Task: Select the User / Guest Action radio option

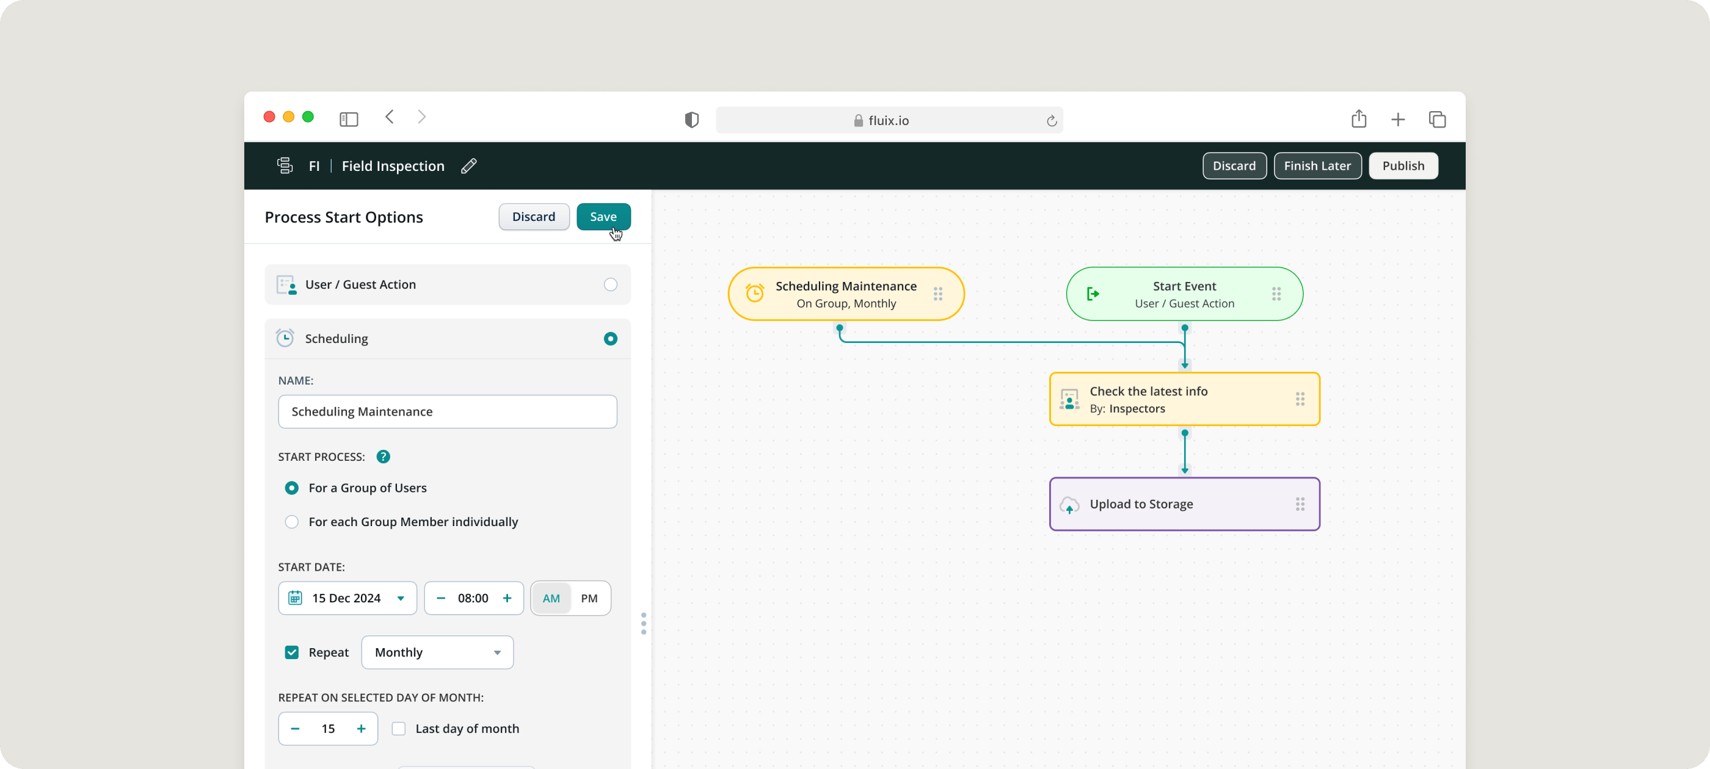Action: tap(610, 284)
